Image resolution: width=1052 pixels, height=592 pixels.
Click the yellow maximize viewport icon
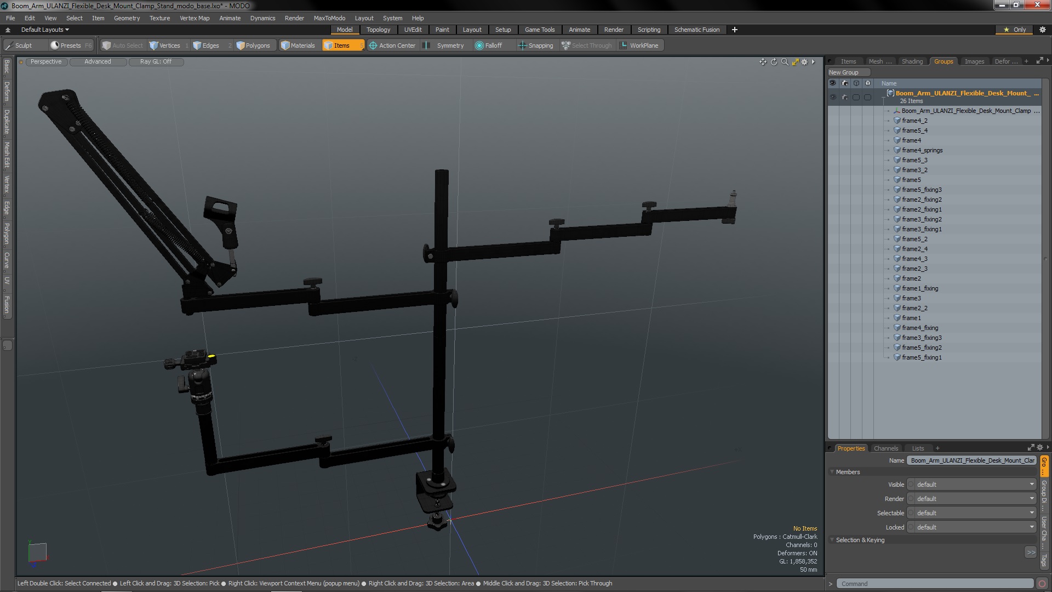(x=795, y=62)
